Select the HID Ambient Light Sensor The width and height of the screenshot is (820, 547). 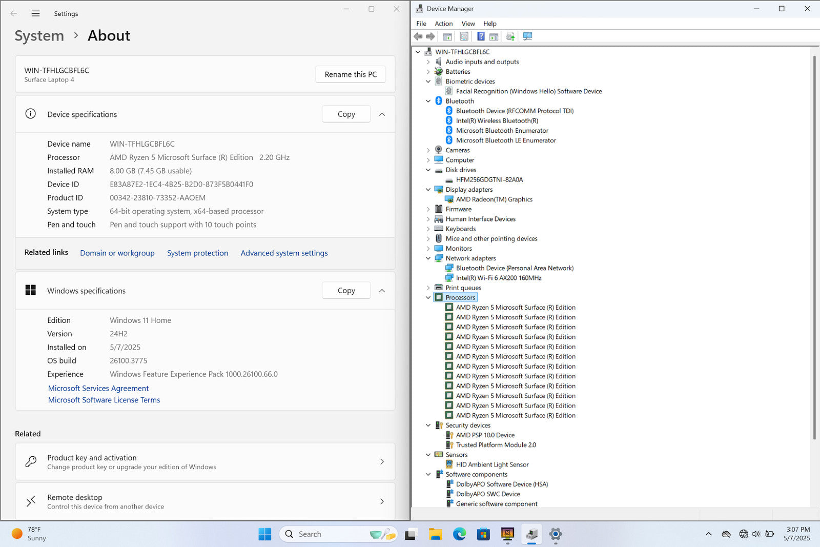point(493,464)
